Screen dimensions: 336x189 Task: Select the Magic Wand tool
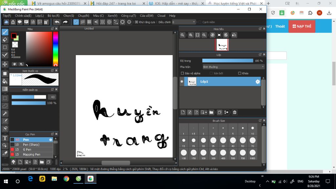click(5, 113)
